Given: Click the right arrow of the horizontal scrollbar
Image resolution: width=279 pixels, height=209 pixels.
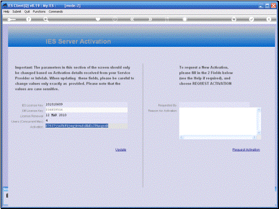Looking at the screenshot, I should coord(255,137).
